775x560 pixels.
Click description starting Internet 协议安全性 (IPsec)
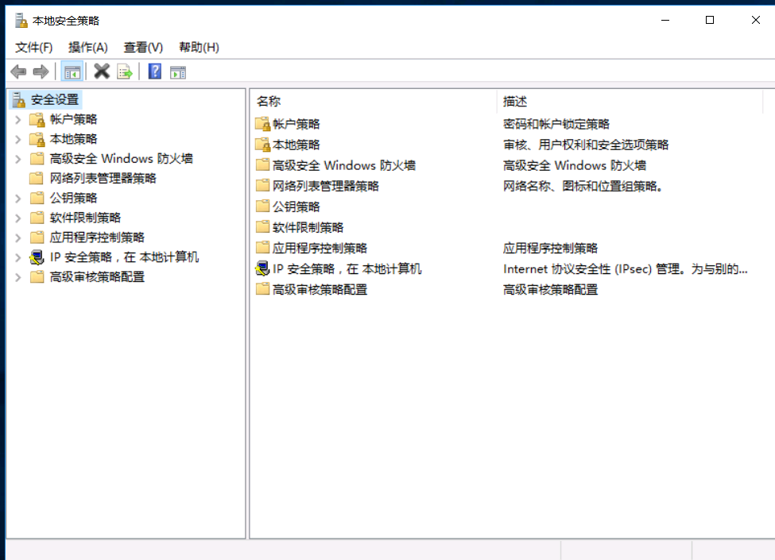tap(626, 269)
